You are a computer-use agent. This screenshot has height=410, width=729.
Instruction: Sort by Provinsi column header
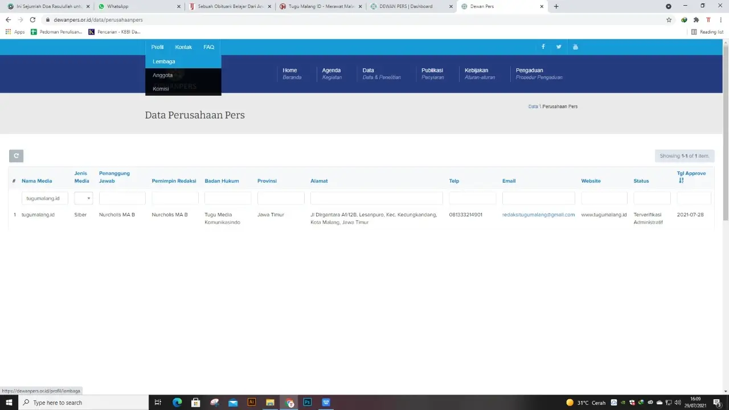[x=267, y=181]
